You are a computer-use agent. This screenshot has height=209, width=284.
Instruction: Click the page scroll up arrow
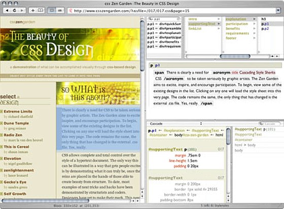(x=143, y=192)
